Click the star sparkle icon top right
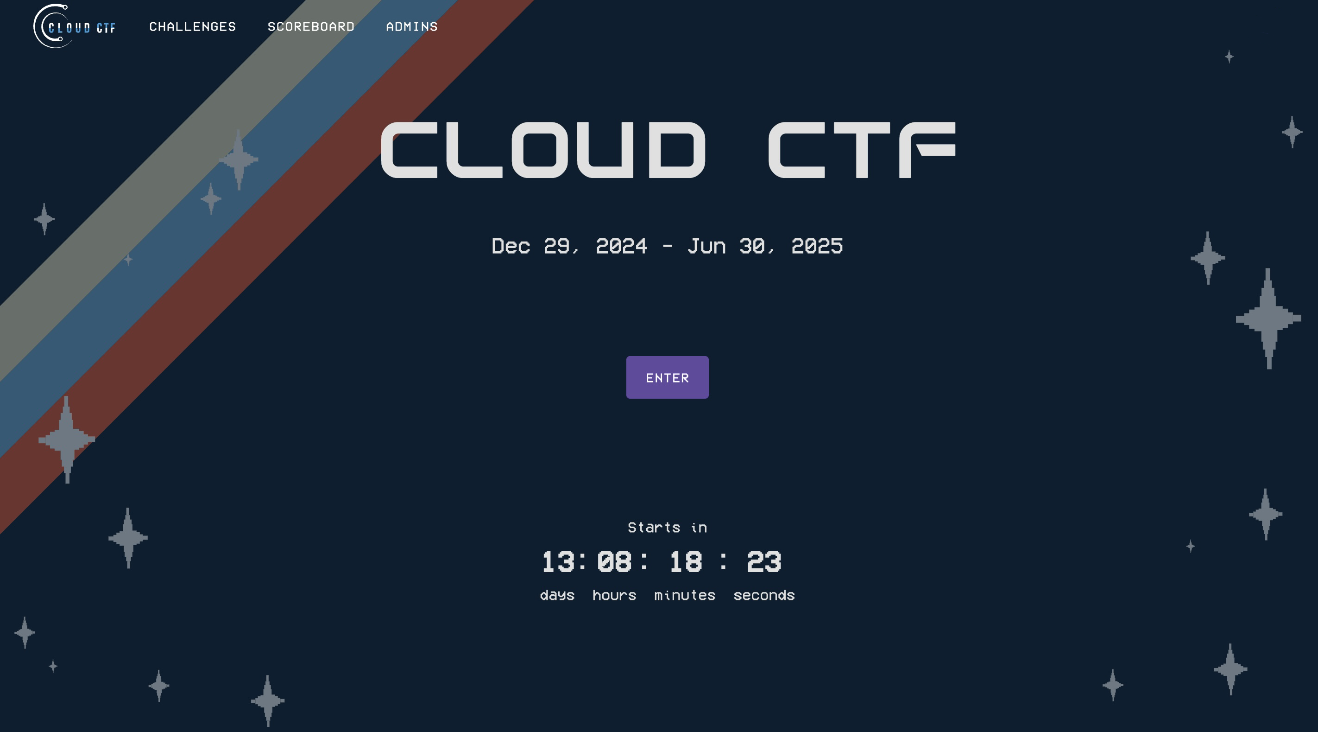This screenshot has width=1318, height=732. tap(1229, 56)
